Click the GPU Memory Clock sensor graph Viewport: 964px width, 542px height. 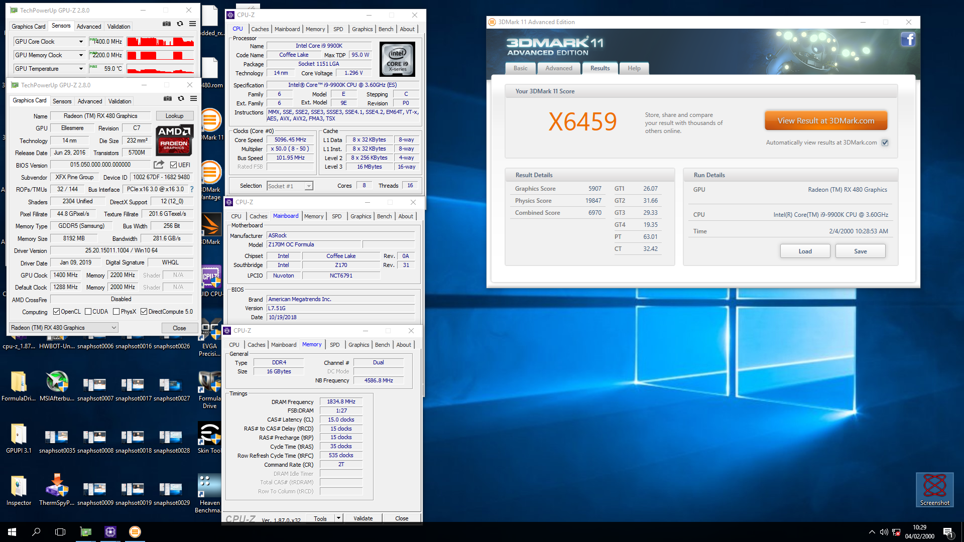click(x=161, y=55)
